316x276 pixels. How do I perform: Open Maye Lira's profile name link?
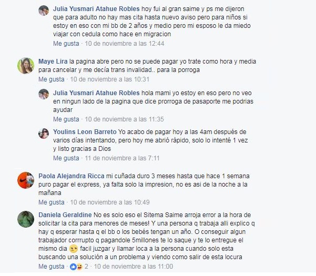tap(53, 62)
